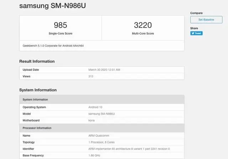Viewport: 228px width, 159px height.
Task: Select the samsung SM-N986U page title
Action: tap(52, 6)
